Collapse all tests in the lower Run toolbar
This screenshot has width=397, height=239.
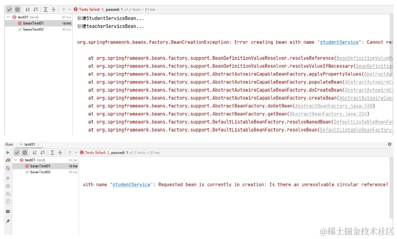pyautogui.click(x=60, y=153)
